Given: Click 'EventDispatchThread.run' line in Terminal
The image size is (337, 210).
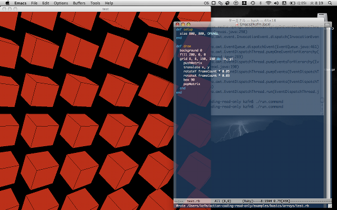Looking at the screenshot, I should [265, 91].
